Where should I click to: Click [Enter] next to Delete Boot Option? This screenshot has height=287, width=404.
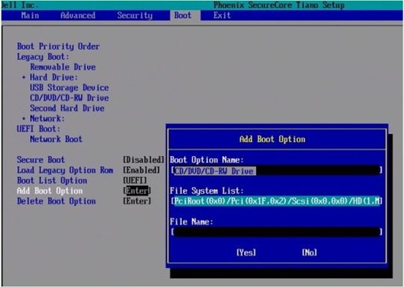tap(137, 201)
